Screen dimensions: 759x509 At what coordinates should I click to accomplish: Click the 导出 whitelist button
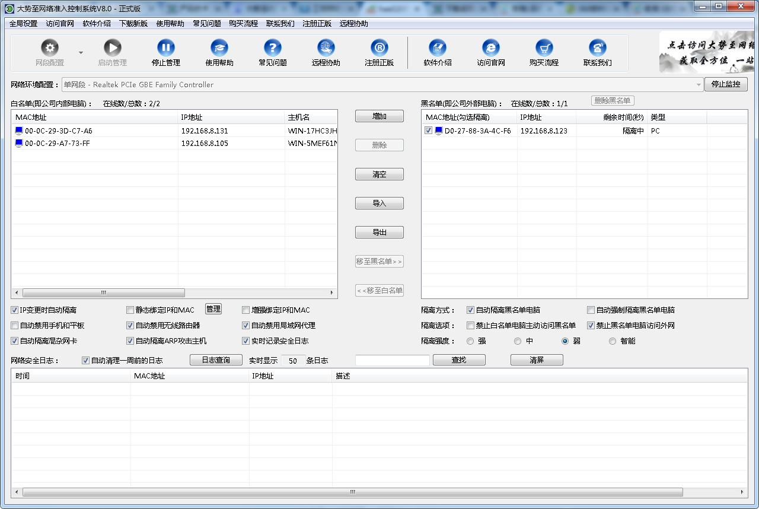(x=379, y=233)
